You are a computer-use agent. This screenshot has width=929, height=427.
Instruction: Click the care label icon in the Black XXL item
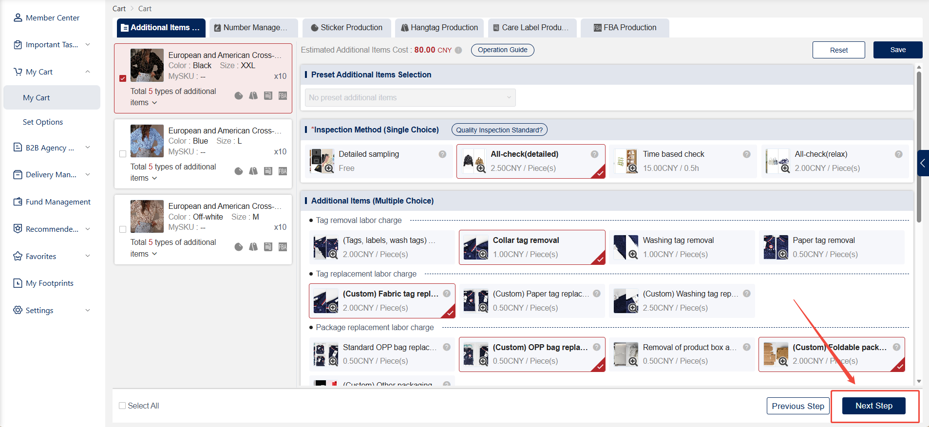268,95
